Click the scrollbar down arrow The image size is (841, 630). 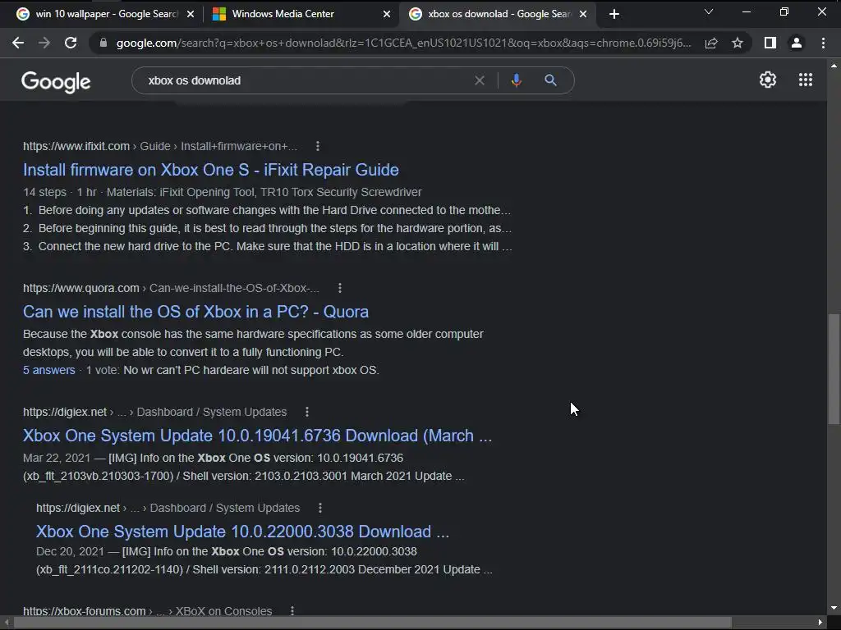point(834,608)
